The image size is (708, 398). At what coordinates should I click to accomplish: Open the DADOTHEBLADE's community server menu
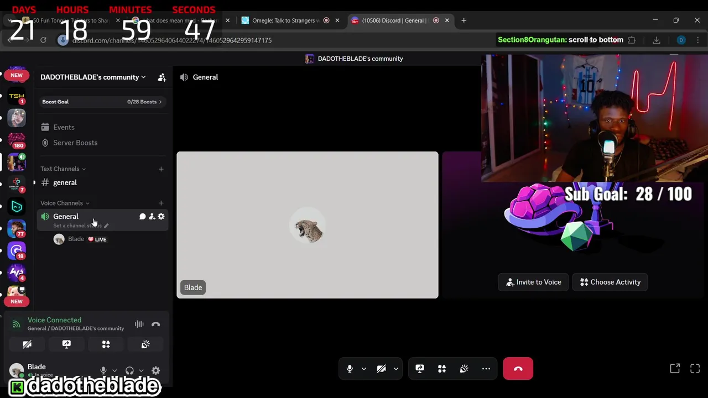point(93,77)
